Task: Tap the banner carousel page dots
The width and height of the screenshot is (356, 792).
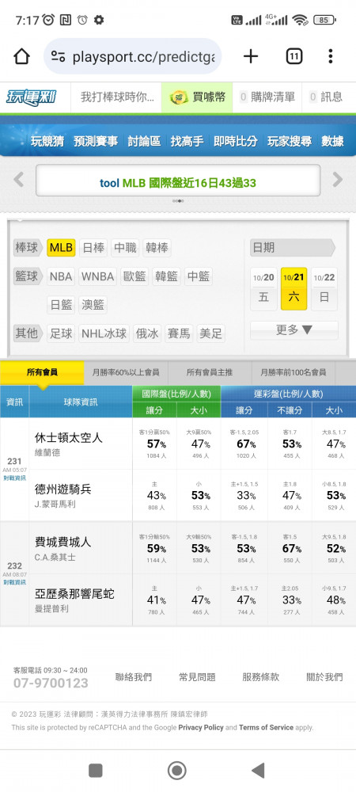Action: (x=178, y=201)
